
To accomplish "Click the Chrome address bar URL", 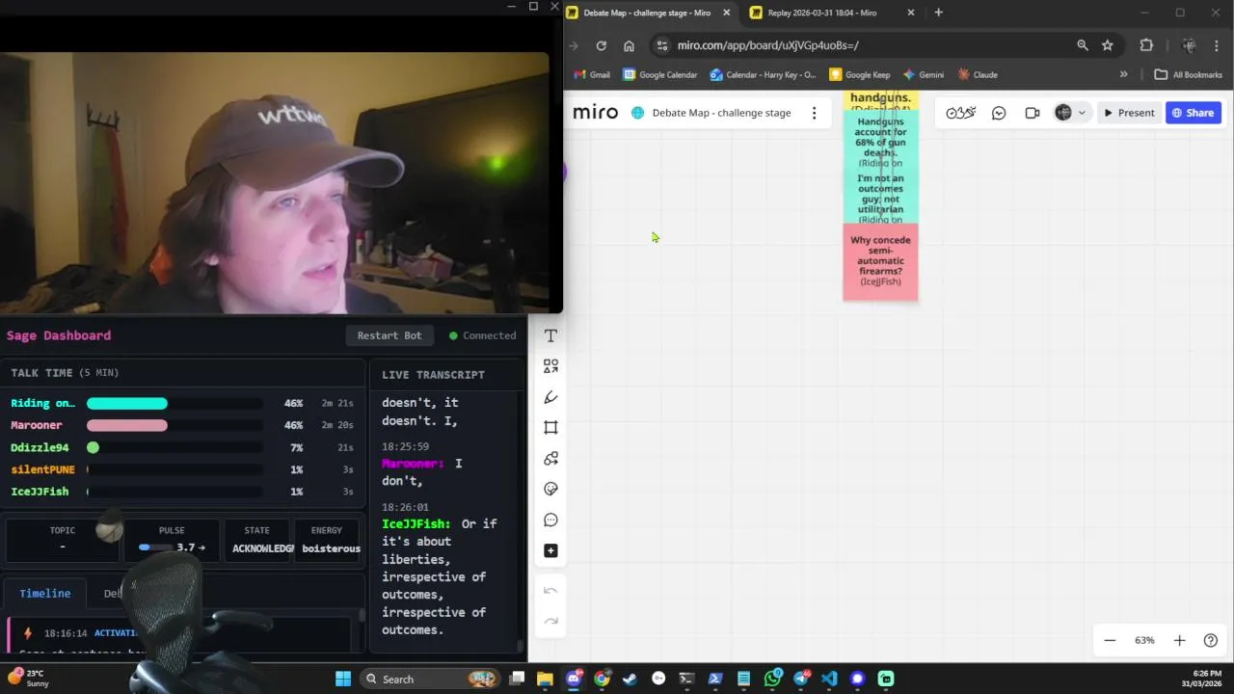I will [x=767, y=45].
